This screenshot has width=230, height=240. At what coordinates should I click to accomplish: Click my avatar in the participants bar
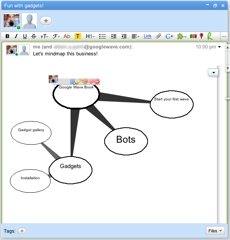coord(11,21)
